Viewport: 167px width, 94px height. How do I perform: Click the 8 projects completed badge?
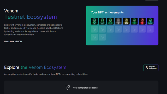[151, 68]
